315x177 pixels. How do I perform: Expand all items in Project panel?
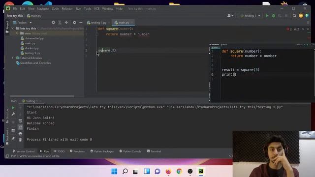60,23
